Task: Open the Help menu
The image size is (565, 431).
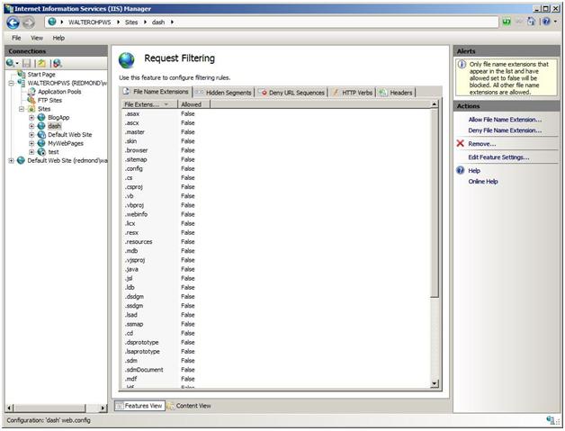Action: point(58,38)
